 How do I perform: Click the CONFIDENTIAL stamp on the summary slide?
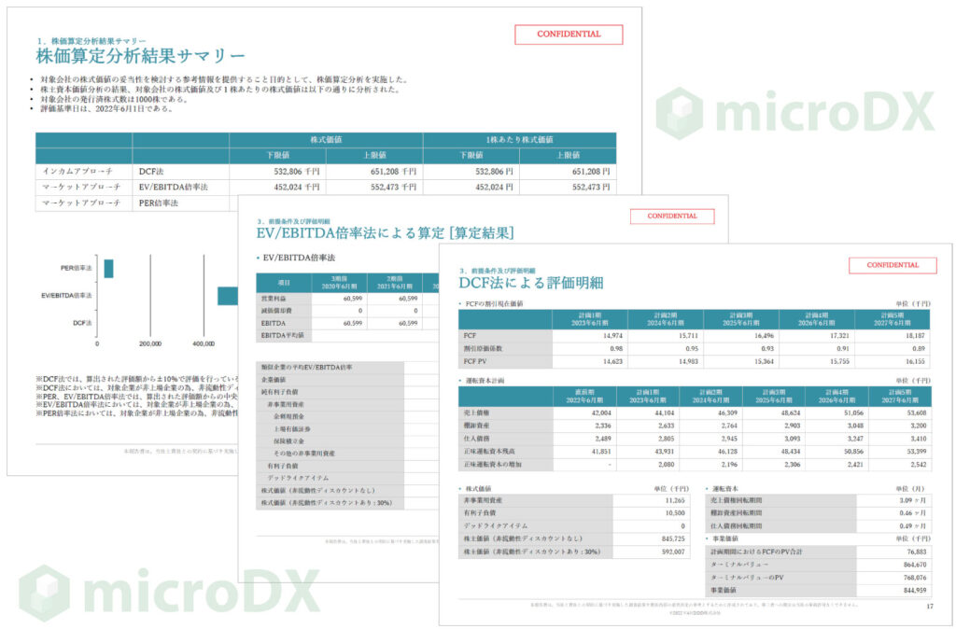[569, 35]
